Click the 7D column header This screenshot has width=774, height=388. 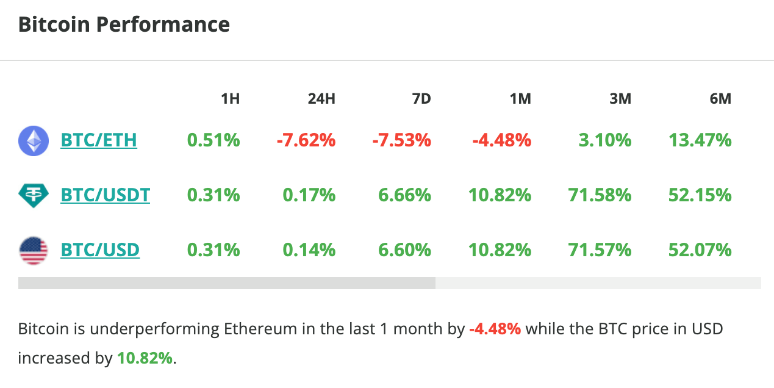[x=422, y=98]
